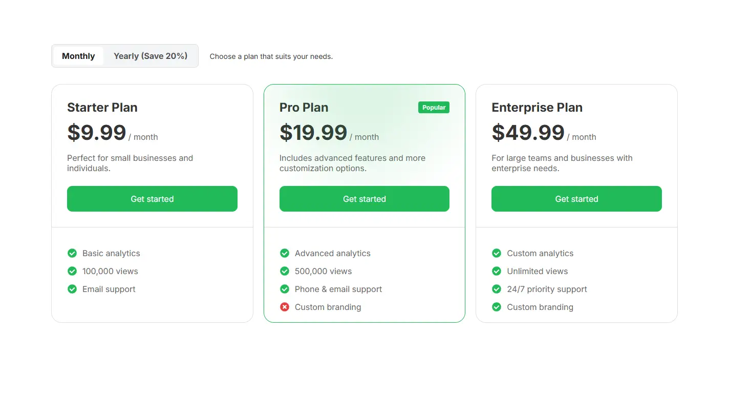Get started with the Pro Plan

point(364,199)
